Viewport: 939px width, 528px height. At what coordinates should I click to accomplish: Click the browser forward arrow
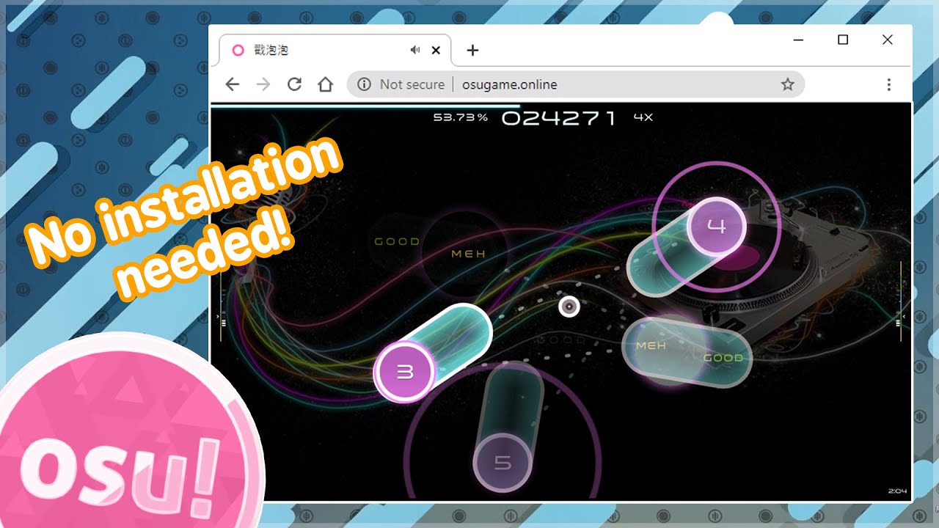pos(263,84)
